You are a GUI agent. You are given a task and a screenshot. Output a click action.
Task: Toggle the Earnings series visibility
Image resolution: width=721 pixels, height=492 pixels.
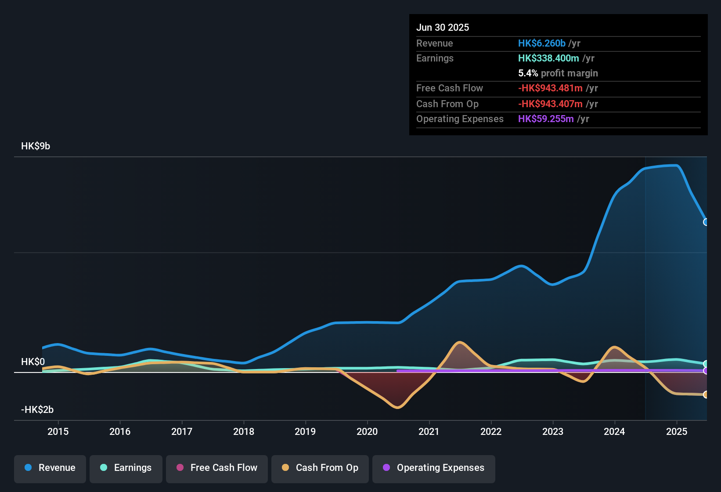click(x=126, y=468)
